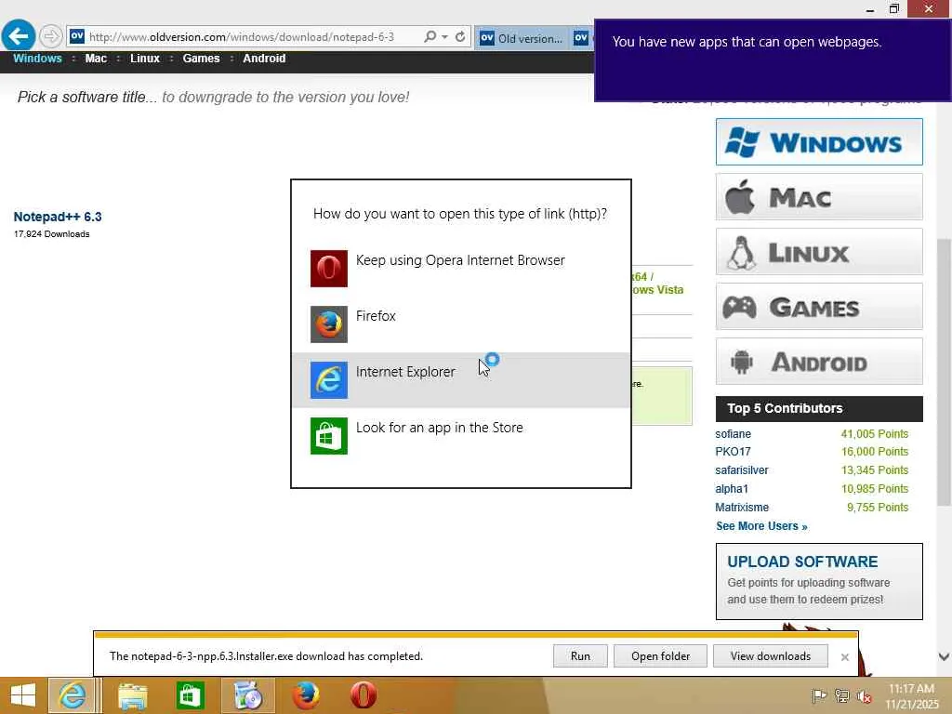Click View downloads button
Viewport: 952px width, 714px height.
point(771,656)
